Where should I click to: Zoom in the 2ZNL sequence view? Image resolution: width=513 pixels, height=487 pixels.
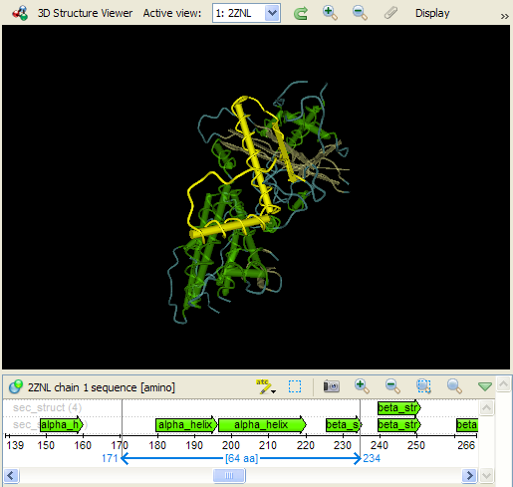tap(362, 386)
